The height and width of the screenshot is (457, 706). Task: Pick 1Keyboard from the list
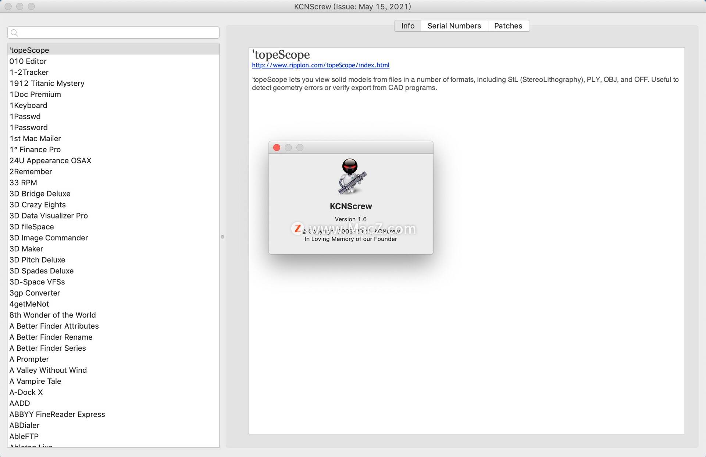tap(113, 105)
